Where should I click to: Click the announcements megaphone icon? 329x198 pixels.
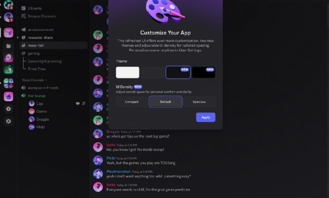pos(24,29)
